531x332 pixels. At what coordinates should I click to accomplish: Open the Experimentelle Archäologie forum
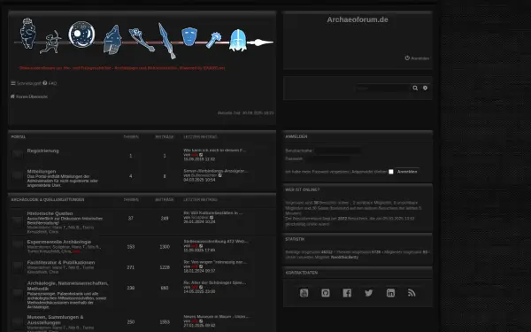[x=59, y=242]
